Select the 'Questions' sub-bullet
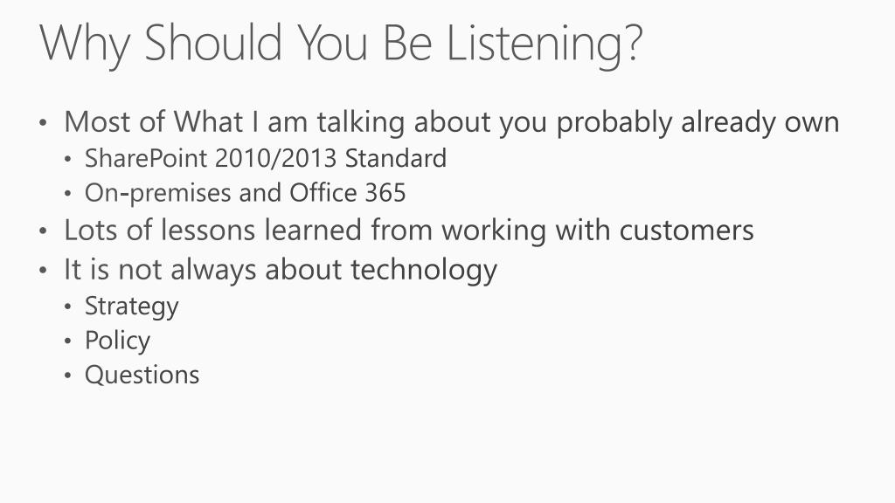The height and width of the screenshot is (503, 895). pos(142,376)
